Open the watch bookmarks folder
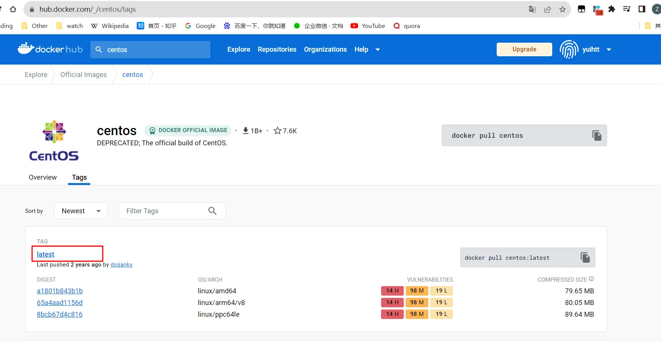 [x=69, y=26]
